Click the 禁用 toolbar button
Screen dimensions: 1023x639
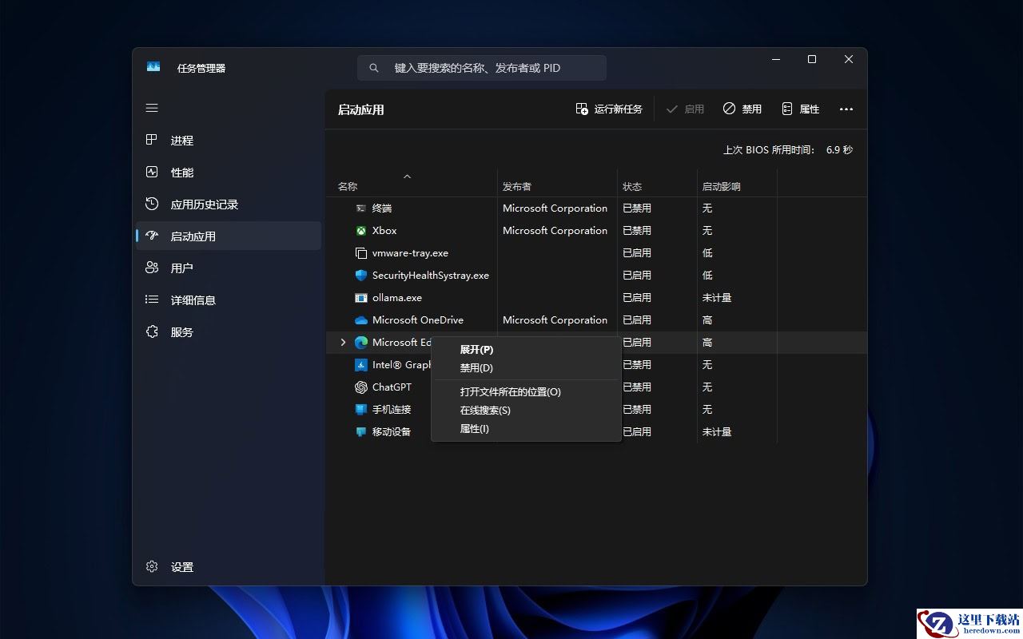coord(742,109)
